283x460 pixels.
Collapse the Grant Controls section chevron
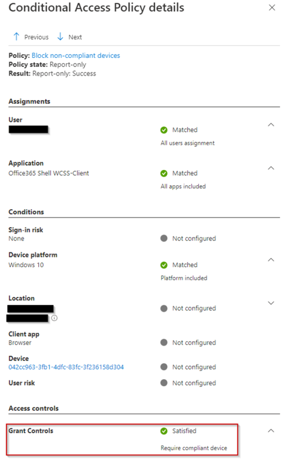coord(271,430)
